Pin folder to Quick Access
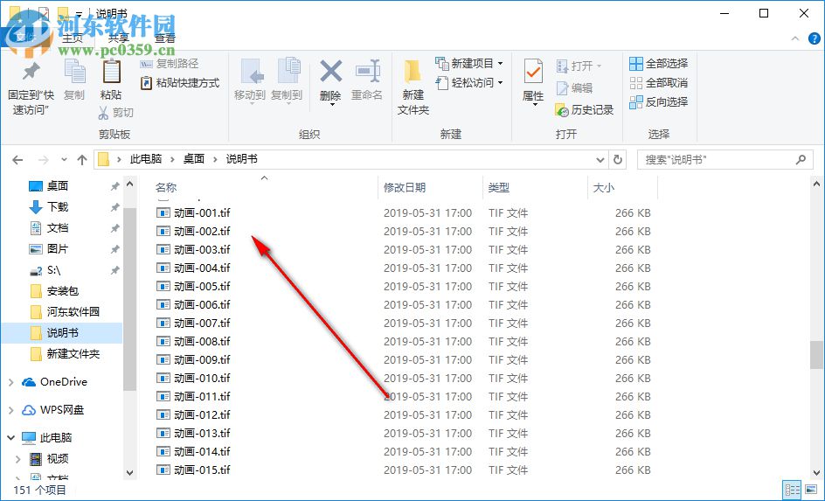 pos(31,87)
